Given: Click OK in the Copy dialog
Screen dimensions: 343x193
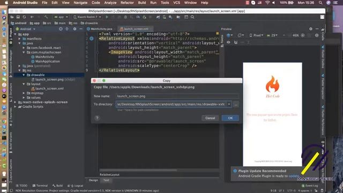Looking at the screenshot, I should (230, 118).
